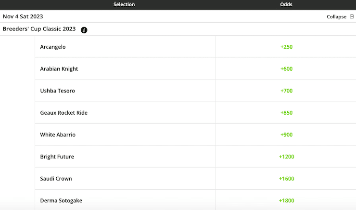
Task: Click the Arabian Knight selection name
Action: tap(59, 69)
